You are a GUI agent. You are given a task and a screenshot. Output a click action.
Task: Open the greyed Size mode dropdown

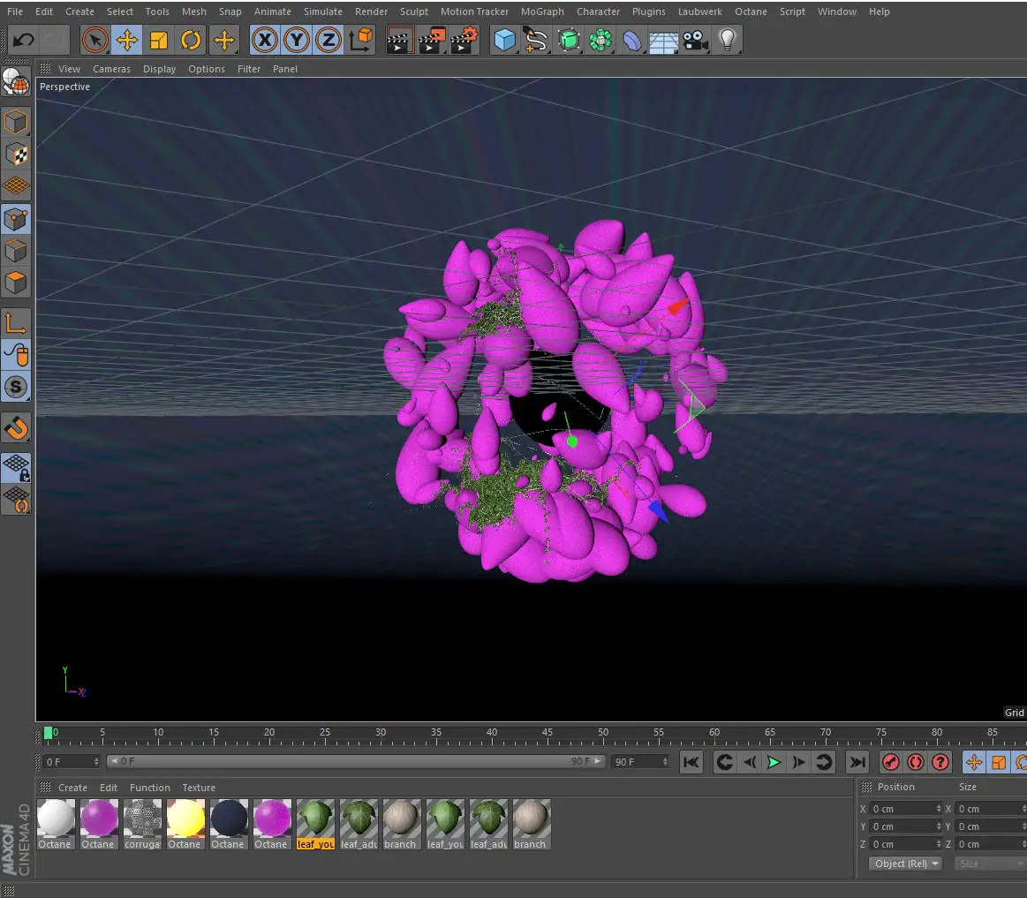click(x=990, y=864)
